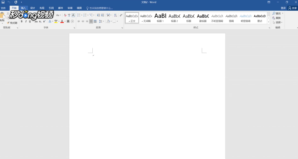Viewport: 298px width, 159px height.
Task: Switch to the 邮件 (Mailings) tab
Action: tap(61, 8)
